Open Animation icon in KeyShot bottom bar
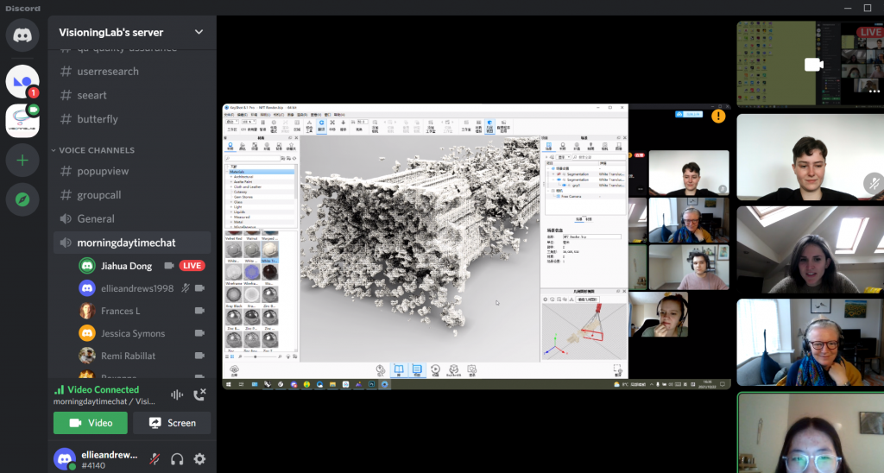Viewport: 884px width, 473px height. point(435,369)
